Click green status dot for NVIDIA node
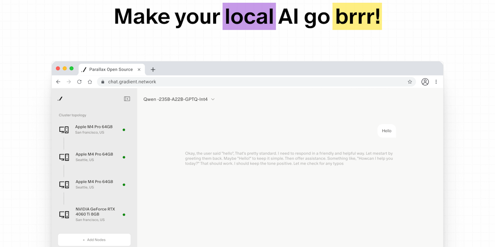 click(x=124, y=215)
